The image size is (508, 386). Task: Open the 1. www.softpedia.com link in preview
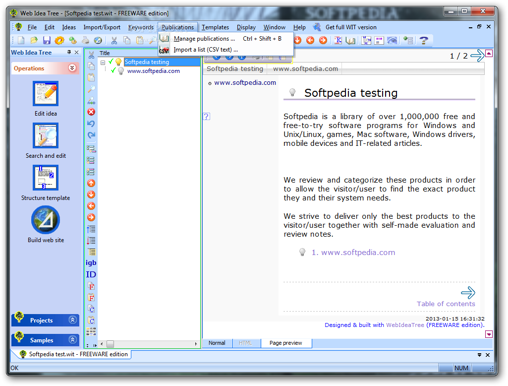coord(353,253)
